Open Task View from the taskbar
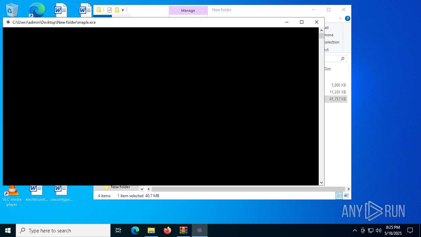The height and width of the screenshot is (237, 421). 118,230
